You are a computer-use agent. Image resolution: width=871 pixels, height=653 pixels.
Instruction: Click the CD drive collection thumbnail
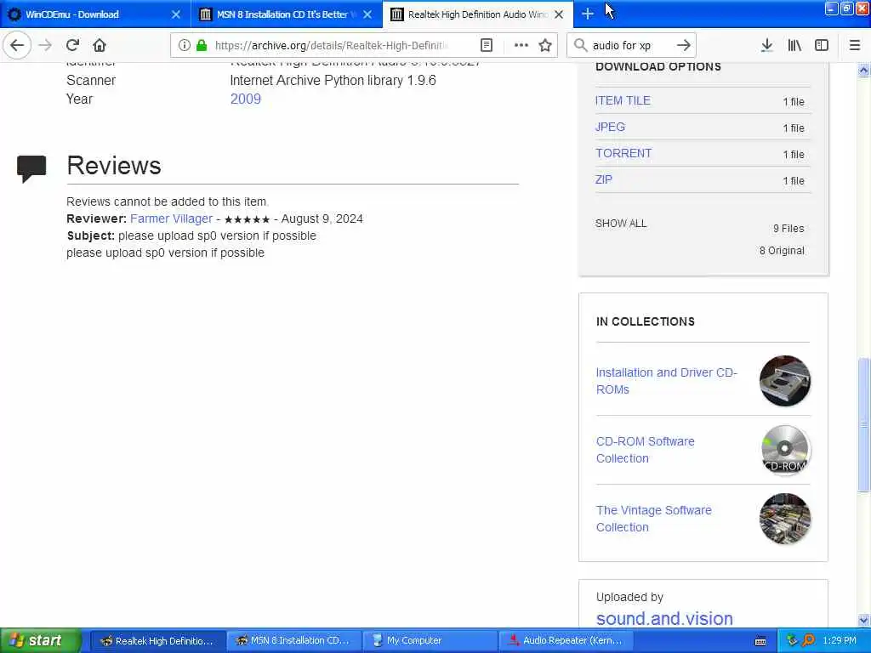coord(785,381)
